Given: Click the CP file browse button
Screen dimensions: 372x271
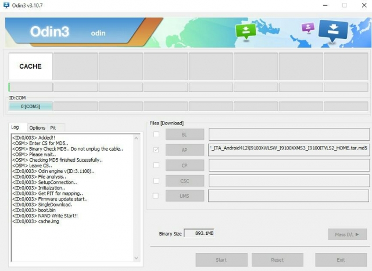Looking at the screenshot, I should pyautogui.click(x=185, y=165).
